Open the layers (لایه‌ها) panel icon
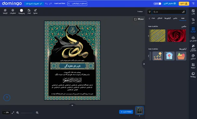The height and width of the screenshot is (119, 197). coord(5,11)
